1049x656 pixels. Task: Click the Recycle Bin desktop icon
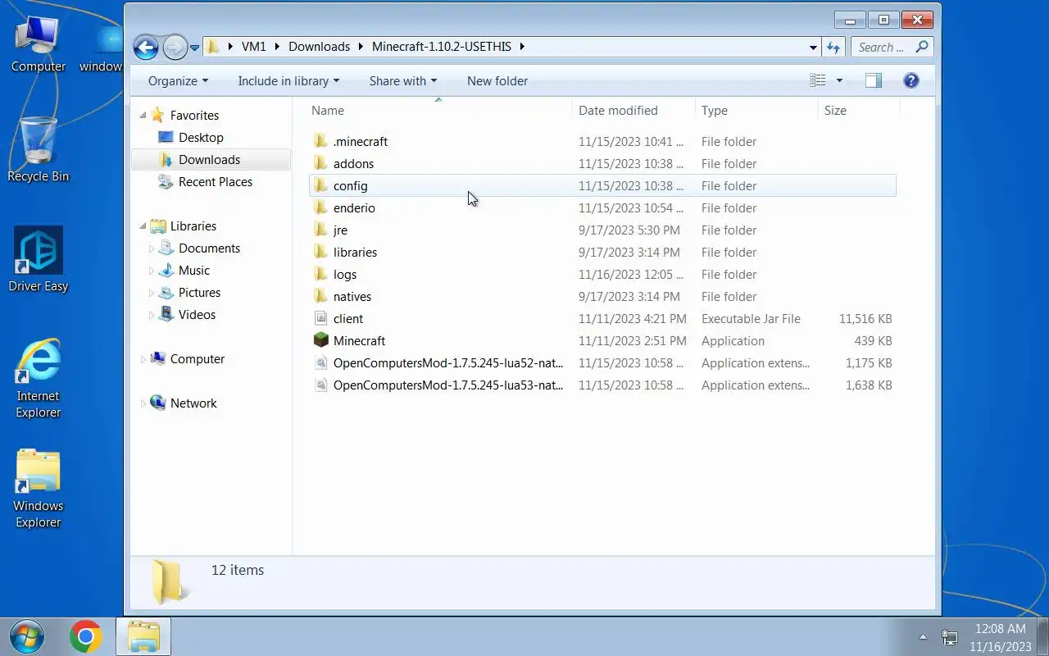38,149
